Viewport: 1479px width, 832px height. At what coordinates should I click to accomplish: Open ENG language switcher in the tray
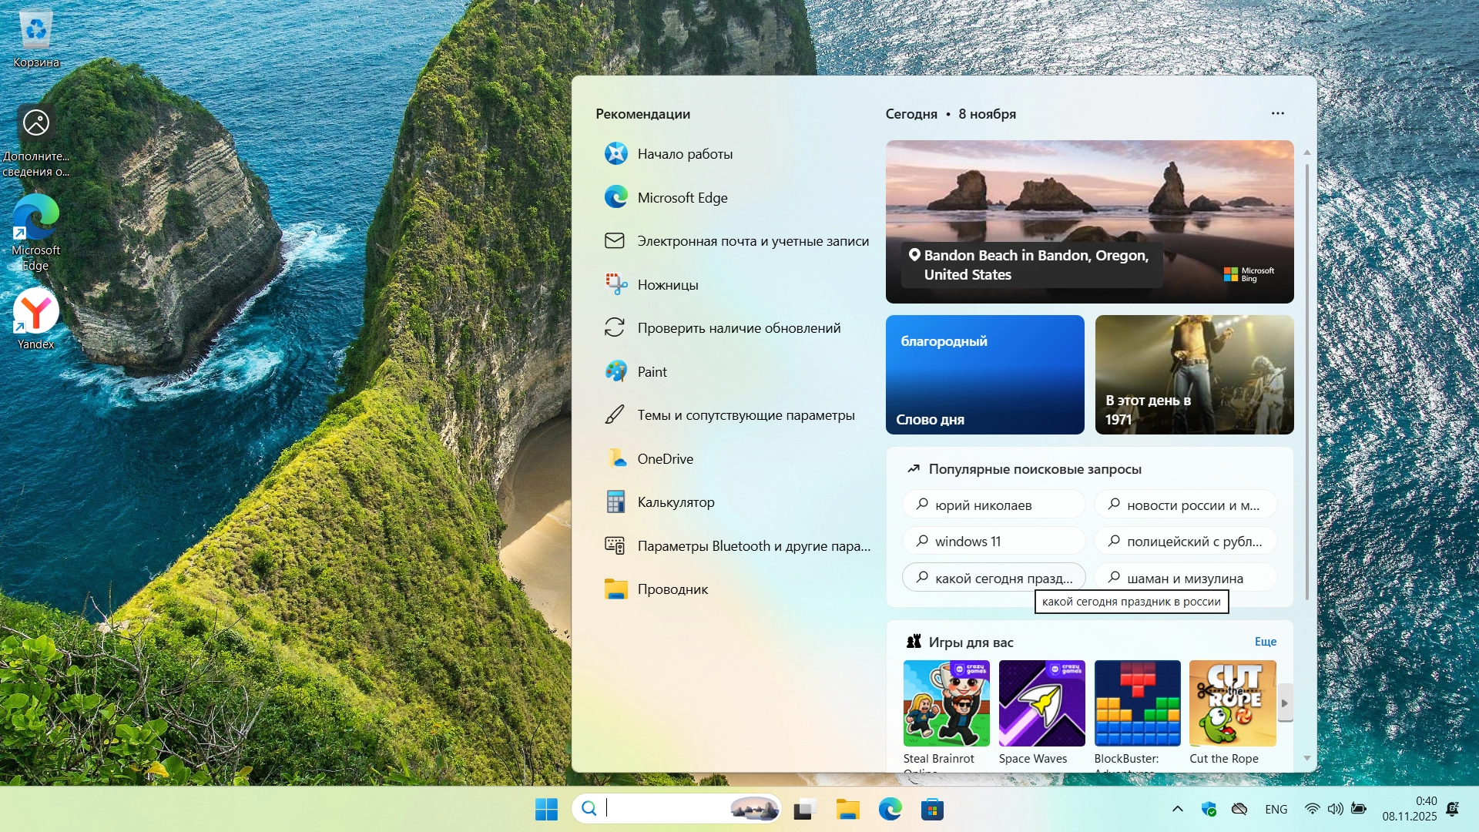tap(1276, 810)
